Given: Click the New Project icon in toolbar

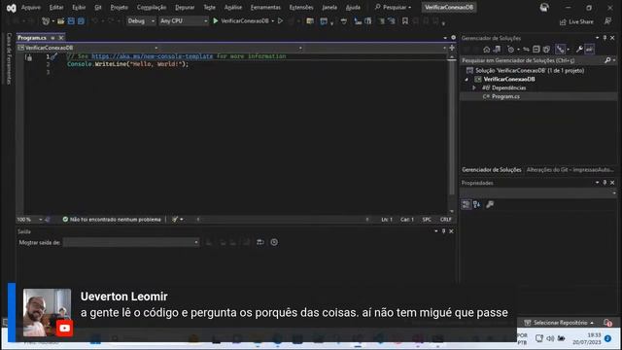Looking at the screenshot, I should (x=46, y=21).
